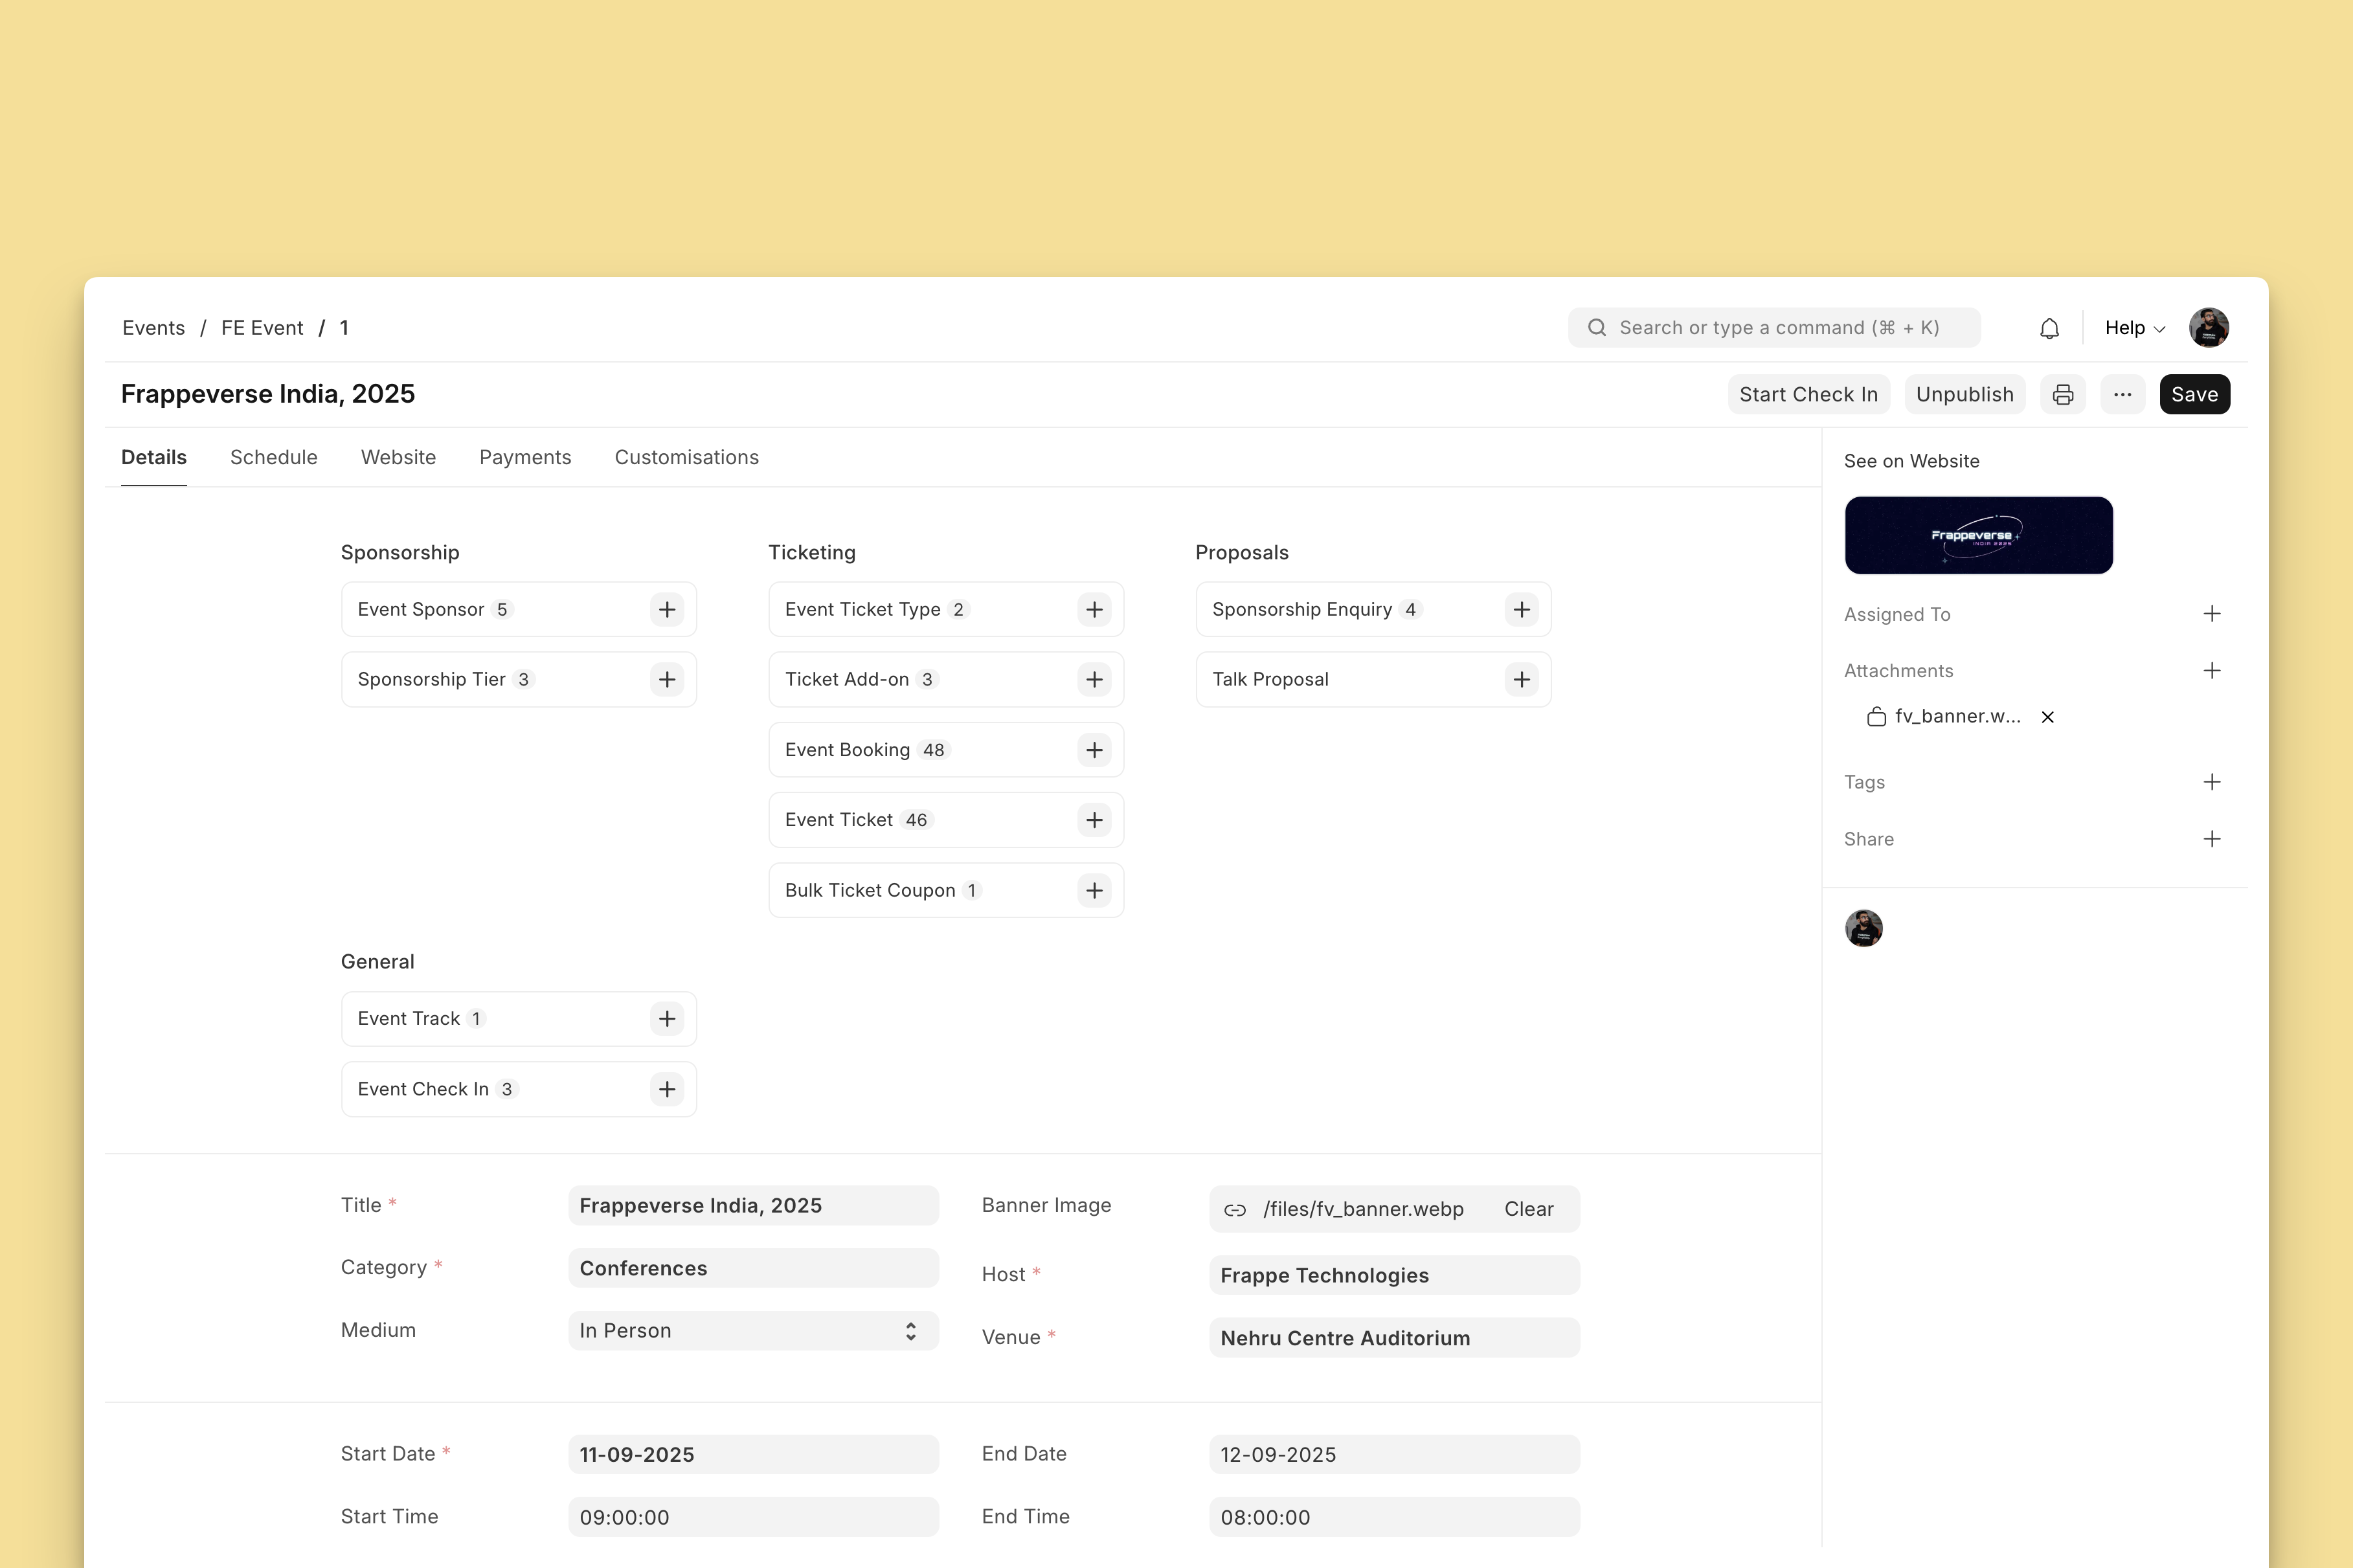Open the Event Check In linked list
2353x1568 pixels.
pos(423,1089)
